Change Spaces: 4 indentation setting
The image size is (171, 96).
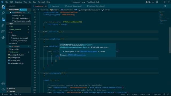pos(135,94)
